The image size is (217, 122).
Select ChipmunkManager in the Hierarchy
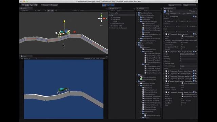117,24
